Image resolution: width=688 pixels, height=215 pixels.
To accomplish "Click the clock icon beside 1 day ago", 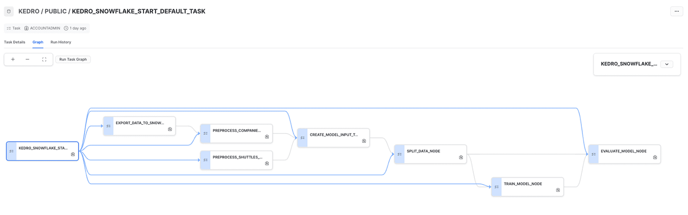I will [66, 28].
